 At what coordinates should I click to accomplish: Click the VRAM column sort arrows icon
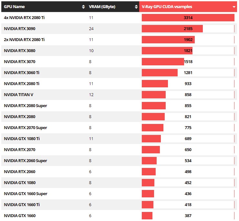tap(137, 6)
